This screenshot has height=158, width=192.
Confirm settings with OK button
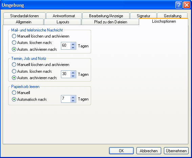(x=121, y=151)
